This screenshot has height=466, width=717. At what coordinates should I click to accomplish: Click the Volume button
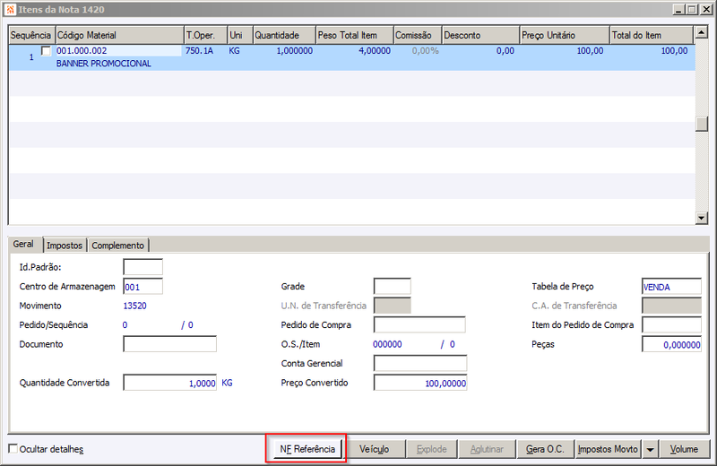pos(684,449)
